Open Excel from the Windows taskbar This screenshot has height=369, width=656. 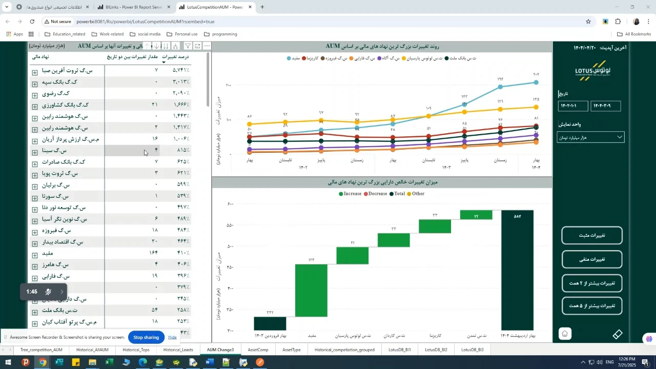109,362
